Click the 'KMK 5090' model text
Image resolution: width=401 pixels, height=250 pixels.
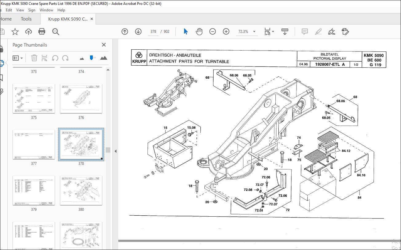point(374,55)
